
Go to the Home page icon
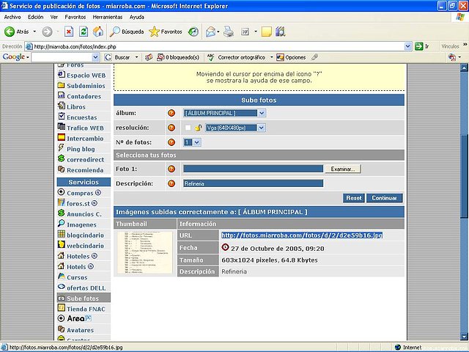pyautogui.click(x=97, y=32)
